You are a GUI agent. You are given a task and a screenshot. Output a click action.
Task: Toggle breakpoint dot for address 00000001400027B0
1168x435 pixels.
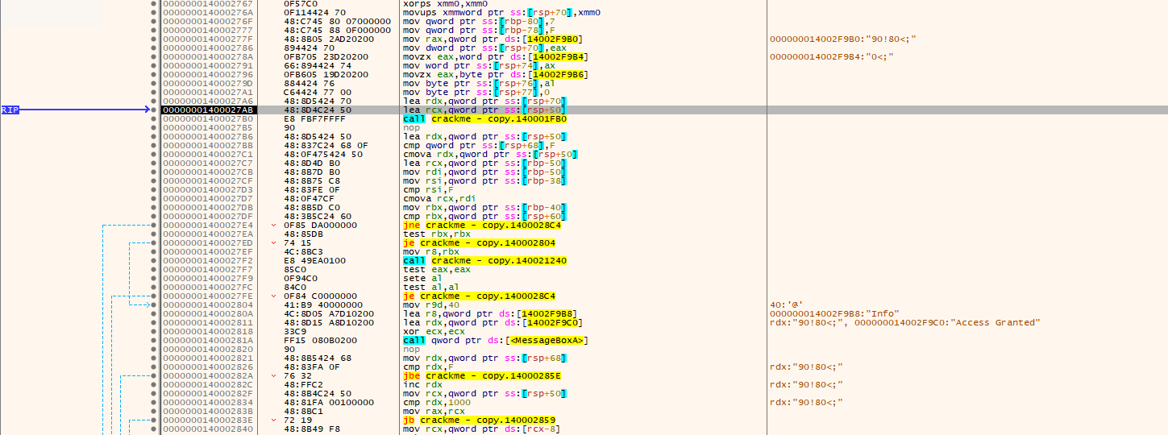(x=153, y=118)
